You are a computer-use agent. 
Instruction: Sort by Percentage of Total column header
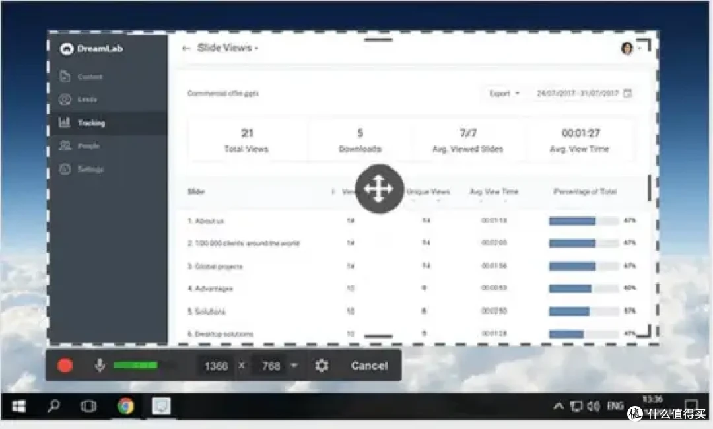pyautogui.click(x=585, y=192)
